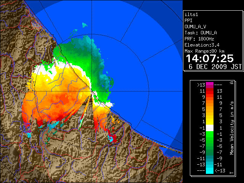Click the '>13' legend label
The image size is (244, 183).
(x=201, y=85)
